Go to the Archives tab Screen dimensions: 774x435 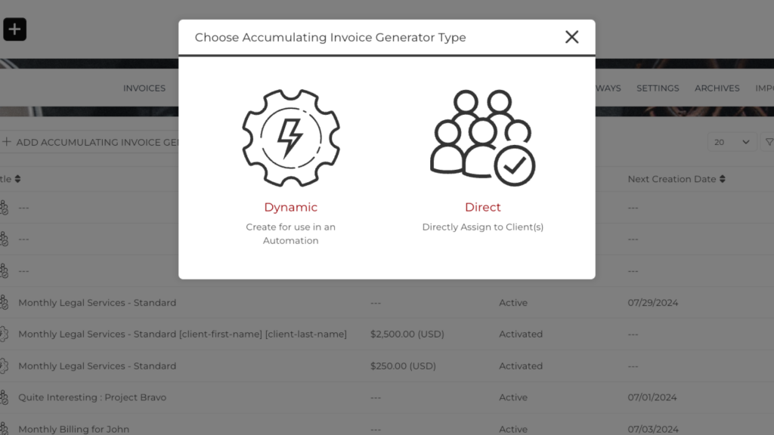[717, 88]
